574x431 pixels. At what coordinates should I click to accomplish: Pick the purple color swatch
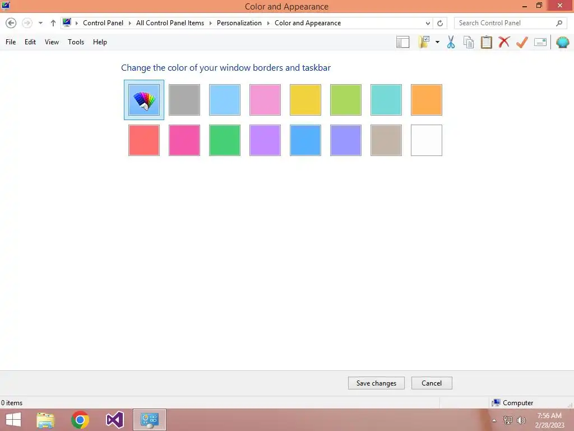(x=265, y=140)
